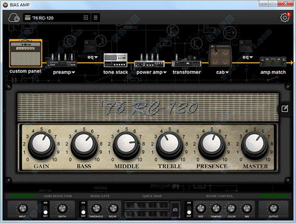Close the BIAS AMP window

point(286,3)
